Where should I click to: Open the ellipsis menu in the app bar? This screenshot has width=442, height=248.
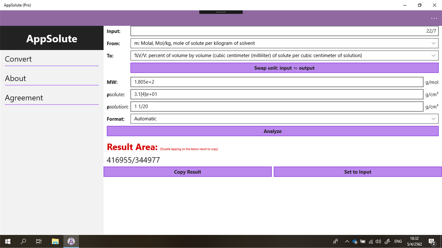click(x=434, y=18)
